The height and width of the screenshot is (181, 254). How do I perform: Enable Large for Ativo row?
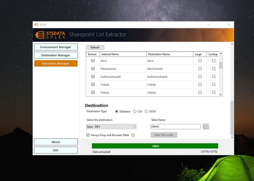pos(200,61)
